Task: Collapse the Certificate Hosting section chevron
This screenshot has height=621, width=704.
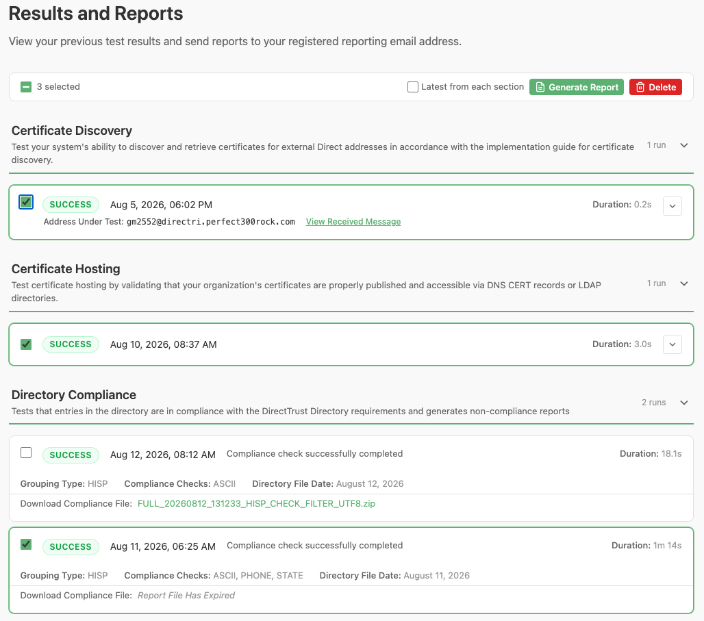Action: pos(683,283)
